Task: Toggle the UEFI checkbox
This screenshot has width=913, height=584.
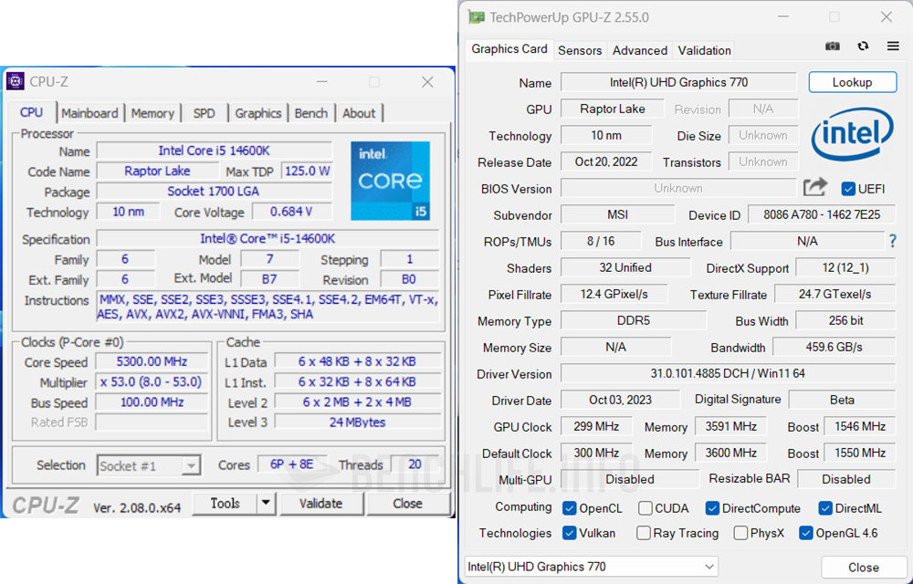Action: (x=848, y=189)
